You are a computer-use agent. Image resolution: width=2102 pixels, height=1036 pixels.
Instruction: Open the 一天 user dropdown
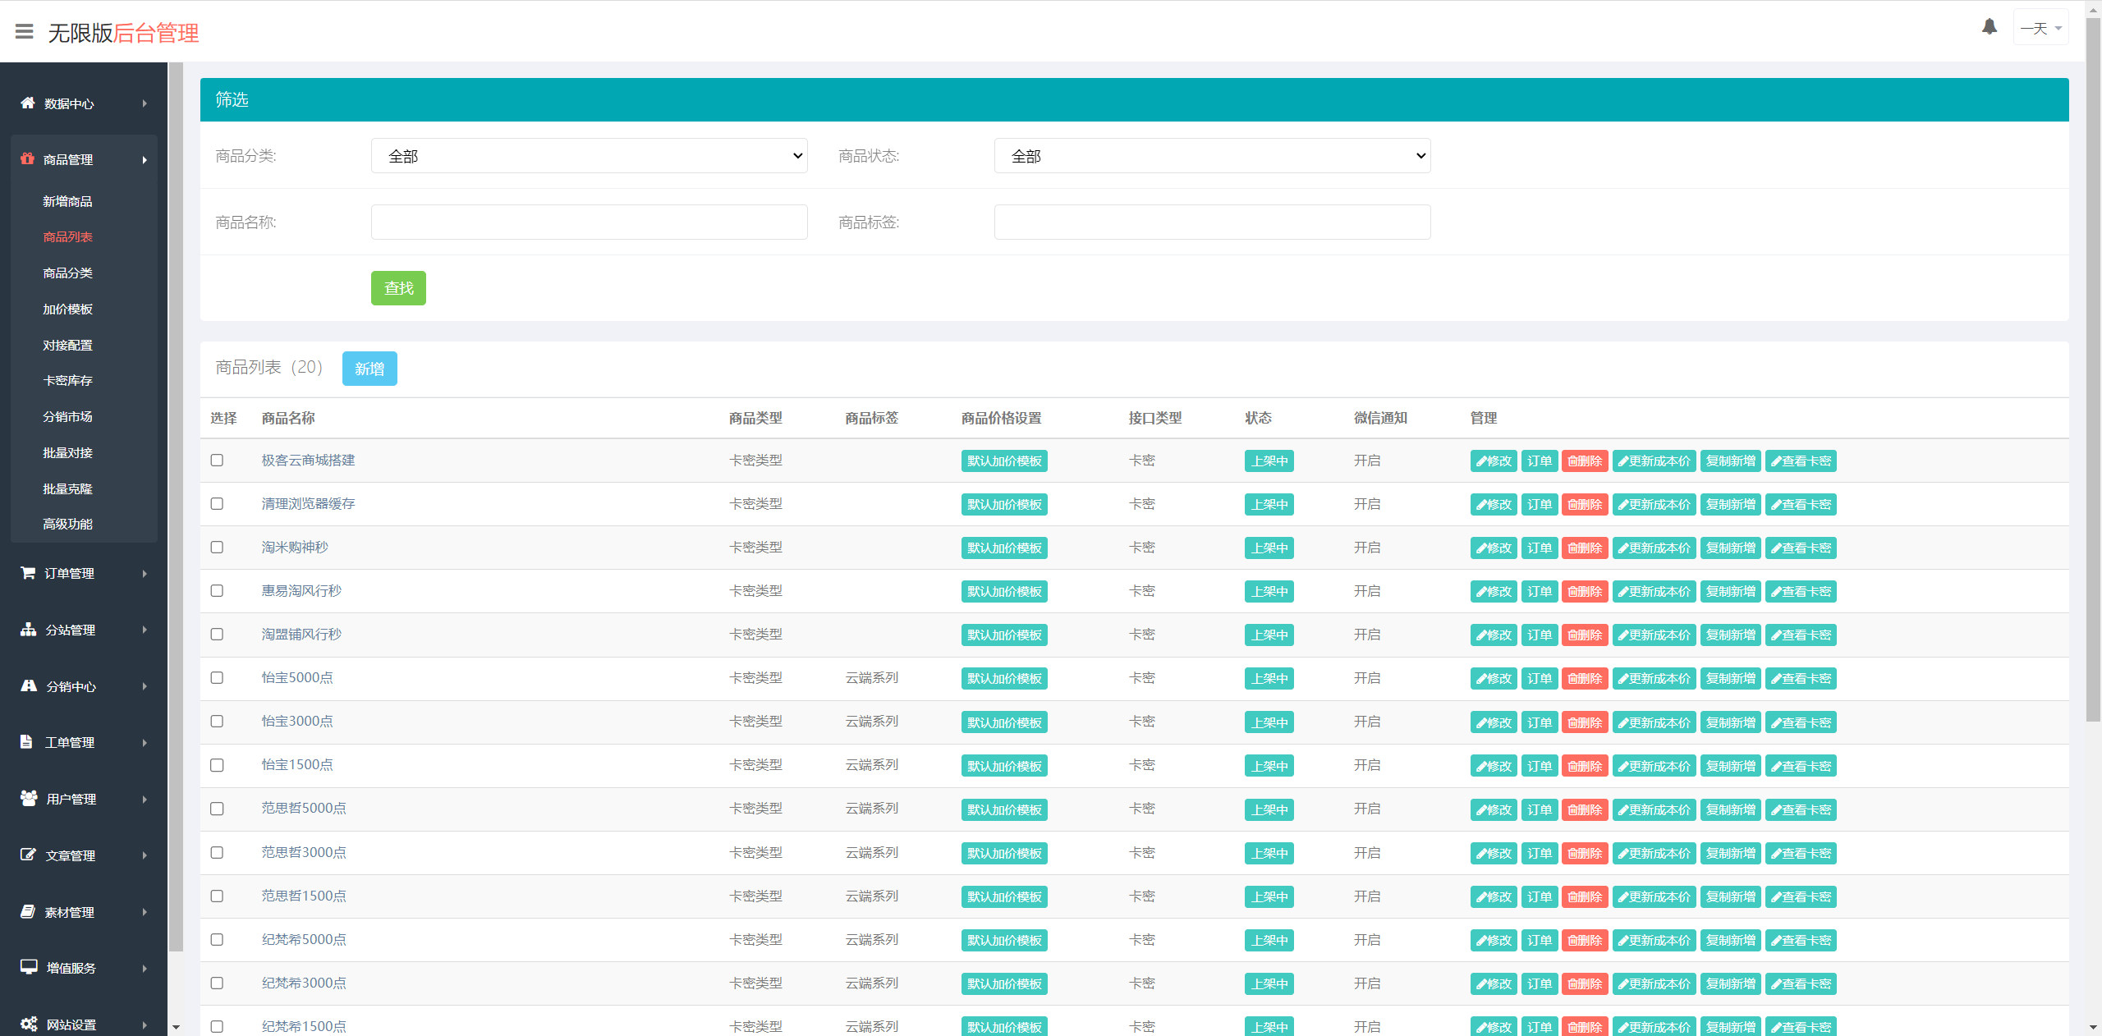click(x=2040, y=28)
